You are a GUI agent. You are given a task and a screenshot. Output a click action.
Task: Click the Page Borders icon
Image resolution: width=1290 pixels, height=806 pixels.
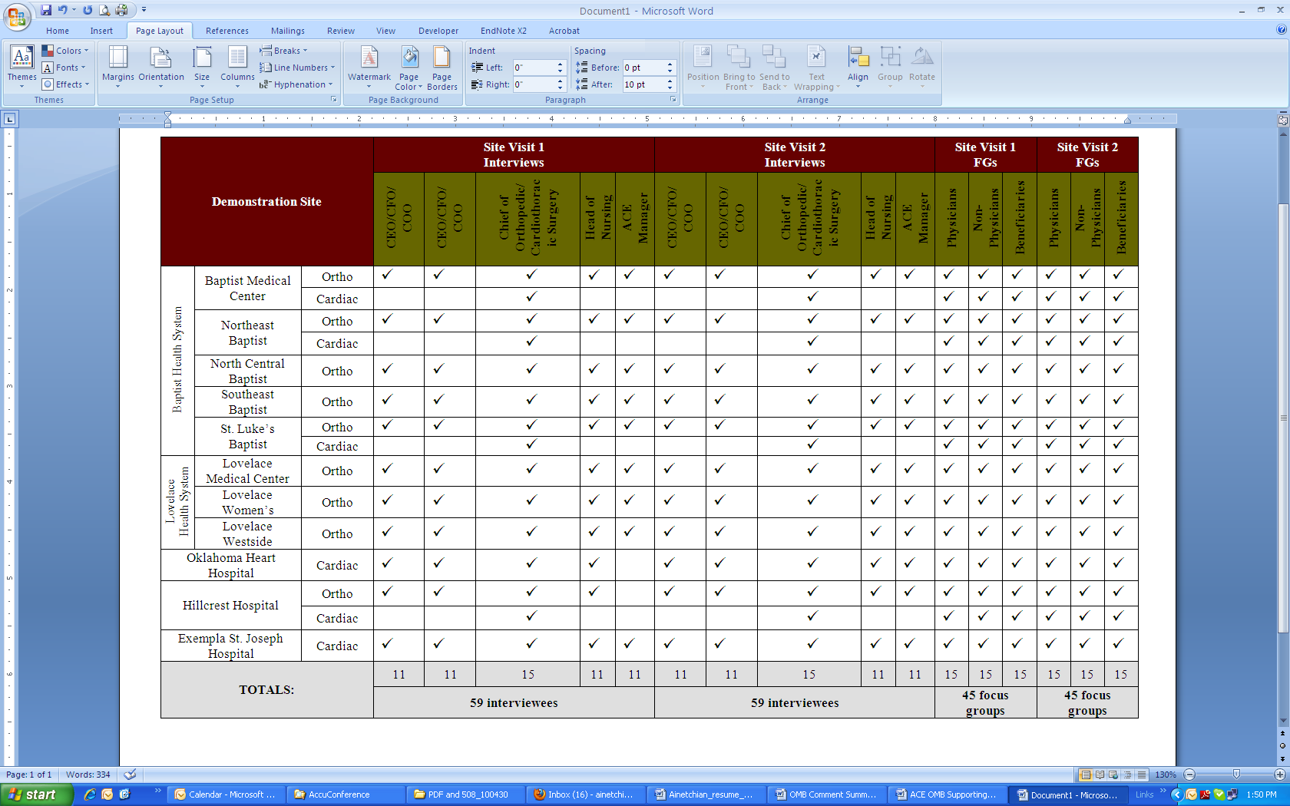tap(442, 64)
